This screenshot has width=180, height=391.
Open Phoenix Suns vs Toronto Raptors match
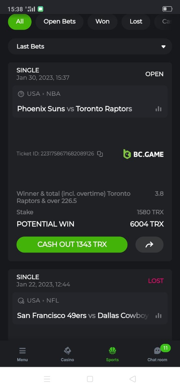point(74,109)
